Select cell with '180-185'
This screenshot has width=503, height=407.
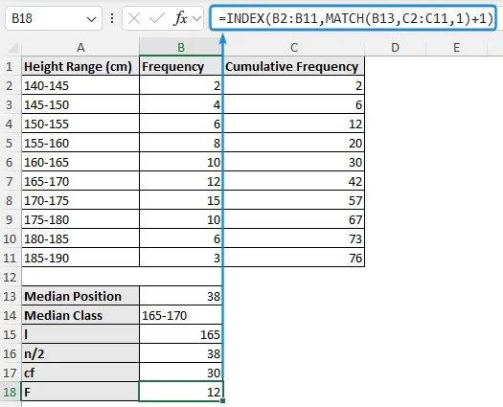point(80,238)
